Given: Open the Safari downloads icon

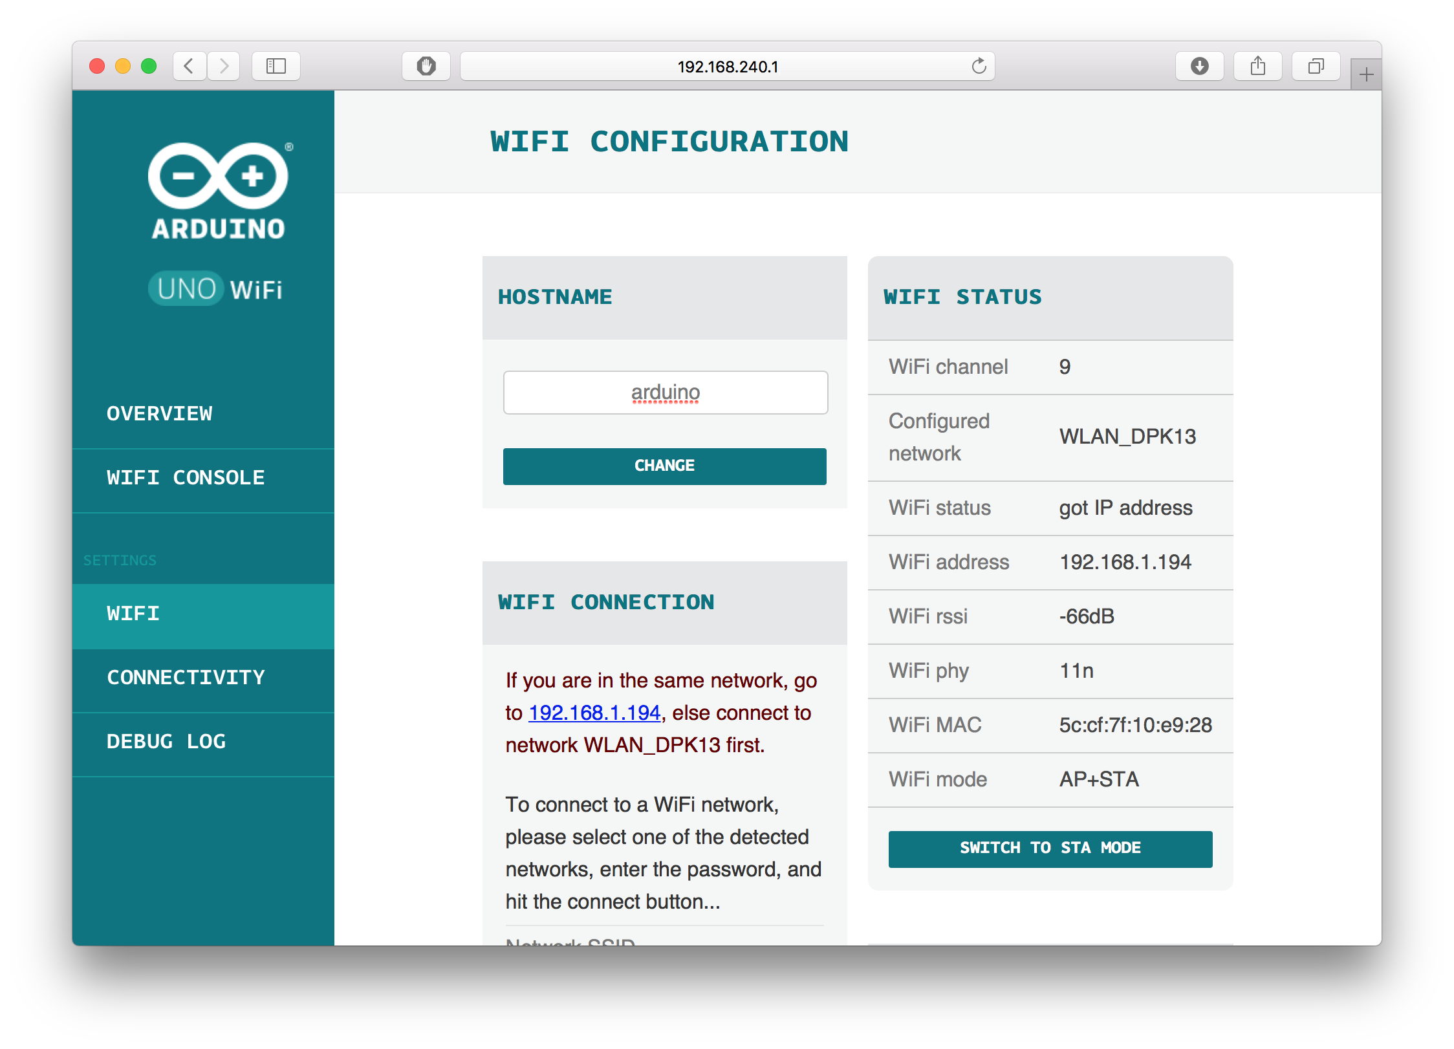Looking at the screenshot, I should coord(1199,66).
